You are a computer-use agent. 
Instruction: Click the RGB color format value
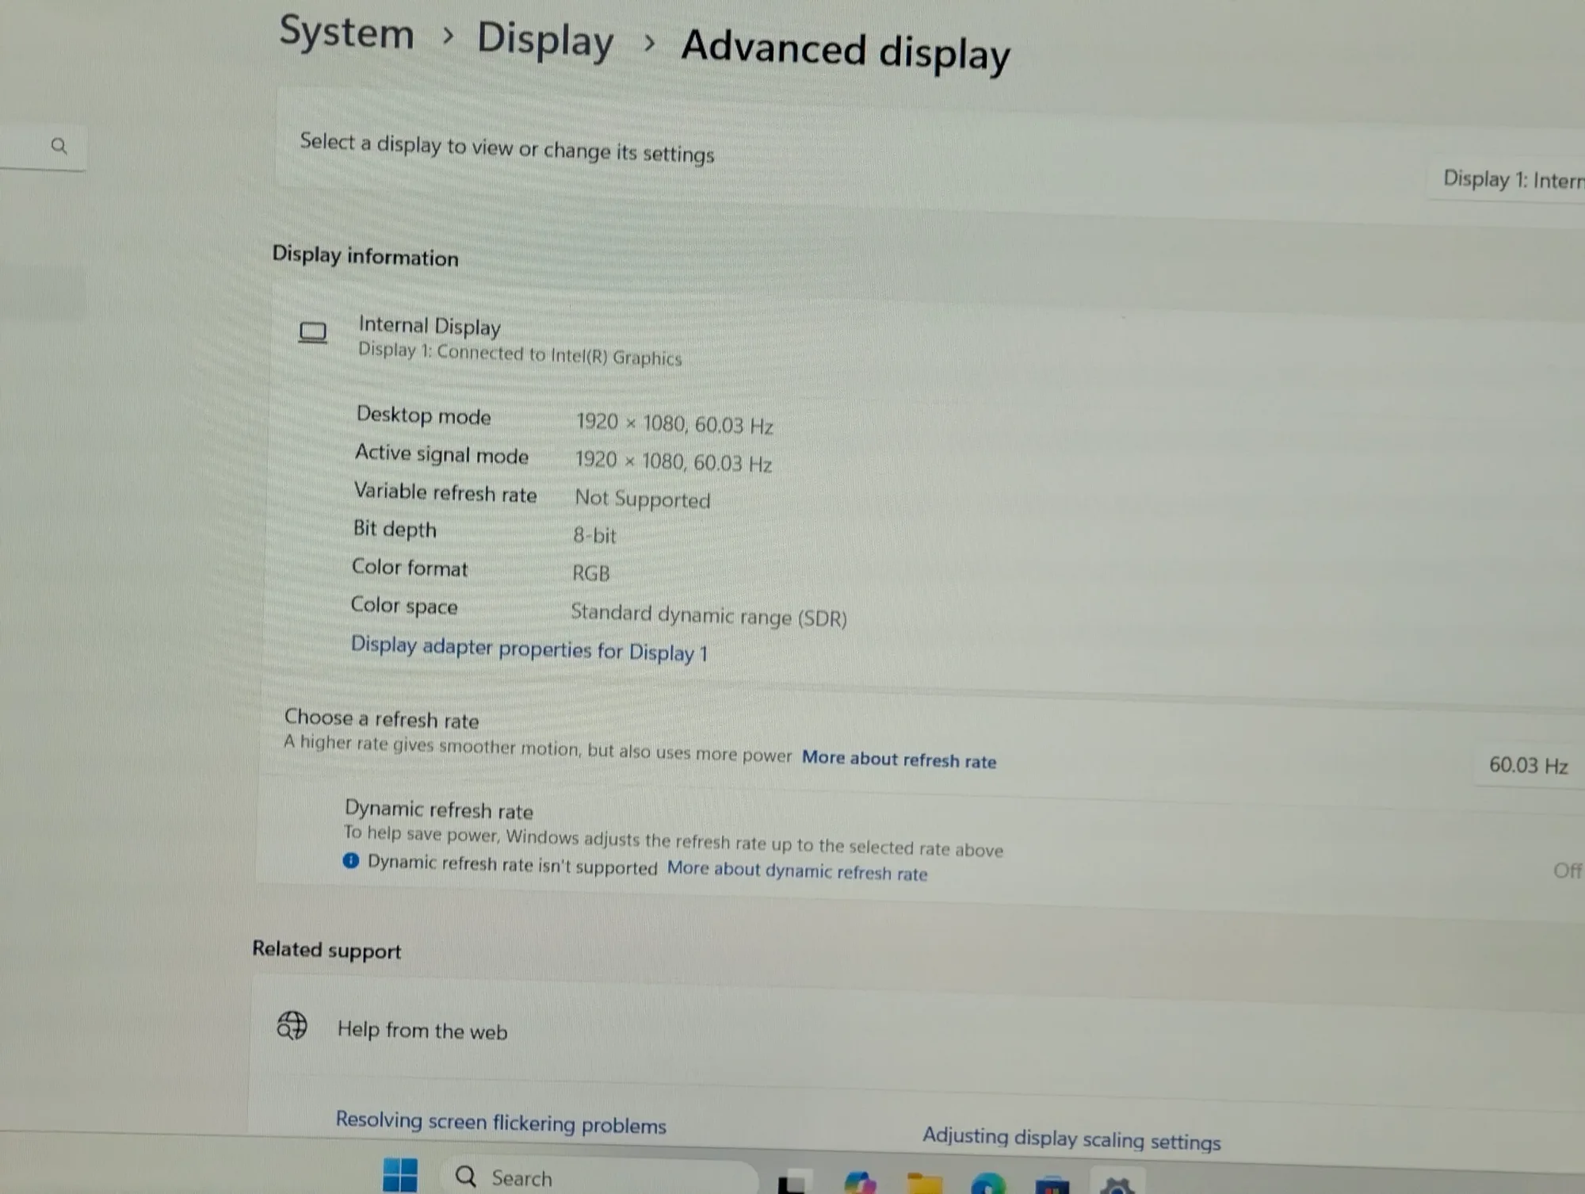pos(591,572)
